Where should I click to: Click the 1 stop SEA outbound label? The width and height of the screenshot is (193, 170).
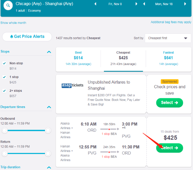[x=109, y=134]
